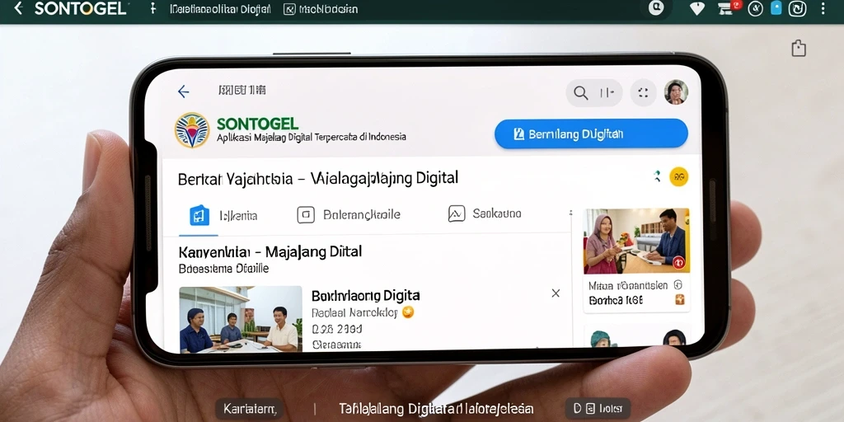This screenshot has width=844, height=422.
Task: Click the orange icon under sidebar photo
Action: click(x=679, y=300)
